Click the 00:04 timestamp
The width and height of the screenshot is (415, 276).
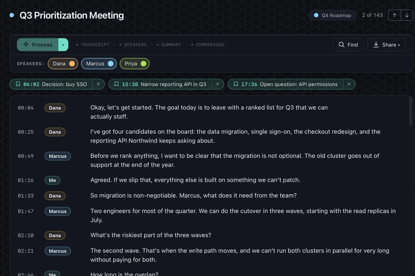tap(26, 108)
